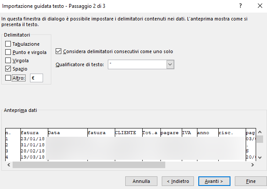Finish the import with Fine
Image resolution: width=267 pixels, height=189 pixels.
pos(251,181)
